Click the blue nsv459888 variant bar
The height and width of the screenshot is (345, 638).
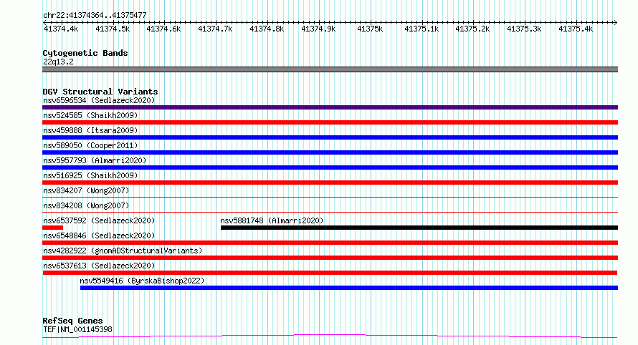(x=330, y=137)
